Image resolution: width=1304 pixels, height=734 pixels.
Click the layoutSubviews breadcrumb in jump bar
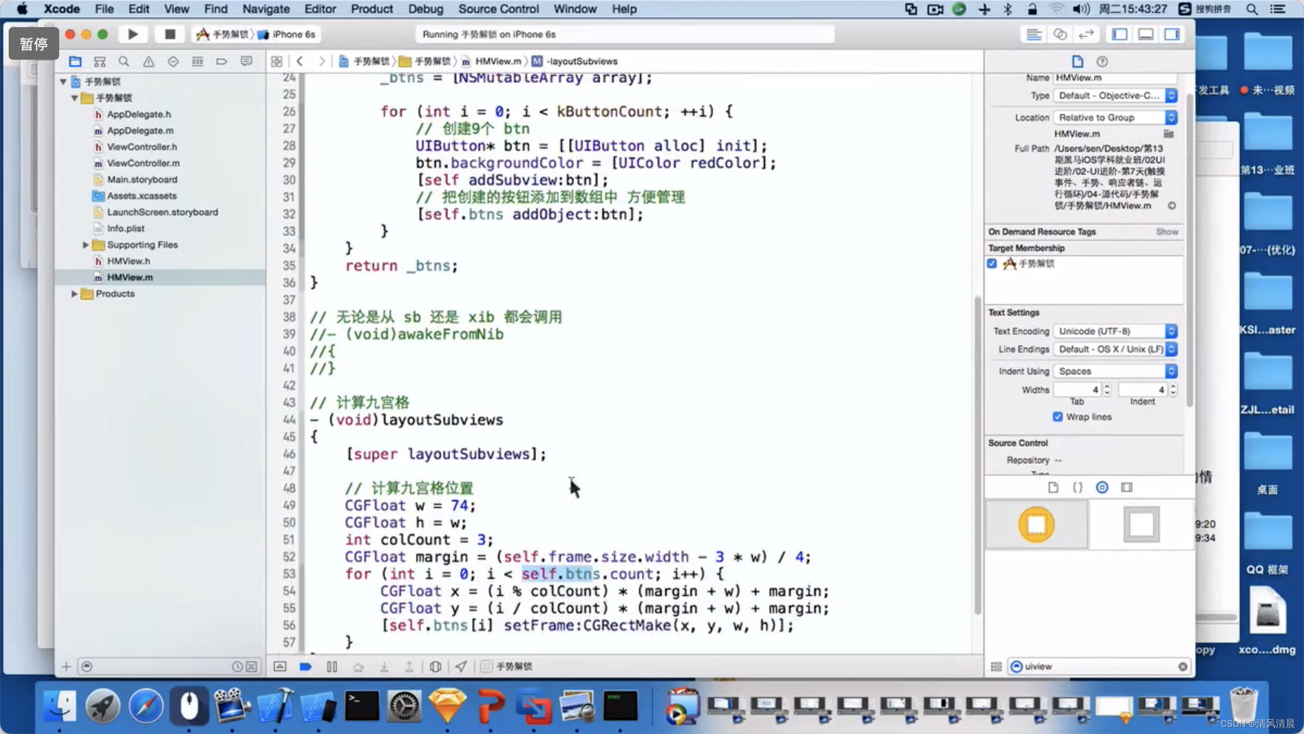580,60
